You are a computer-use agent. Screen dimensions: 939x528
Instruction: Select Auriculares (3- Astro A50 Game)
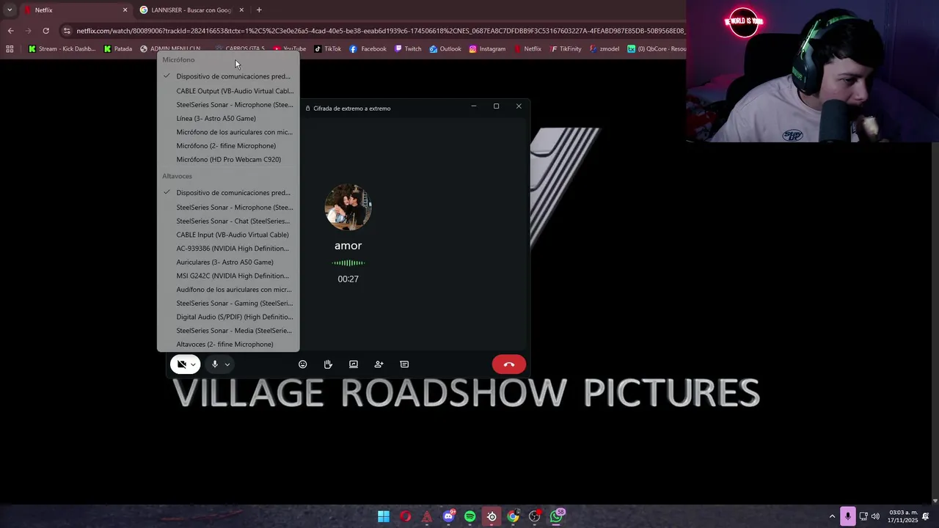(228, 262)
